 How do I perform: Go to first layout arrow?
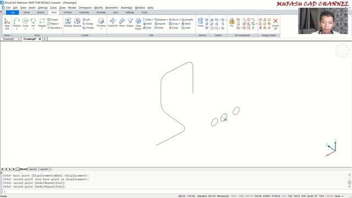click(x=2, y=169)
